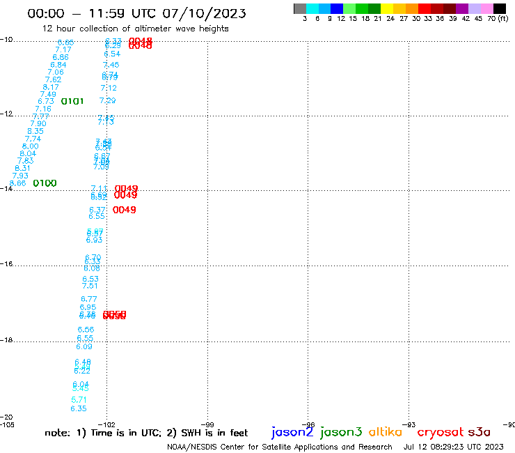Viewport: 515px width, 453px height.
Task: Select the orange 30 ft legend swatch
Action: click(x=412, y=8)
